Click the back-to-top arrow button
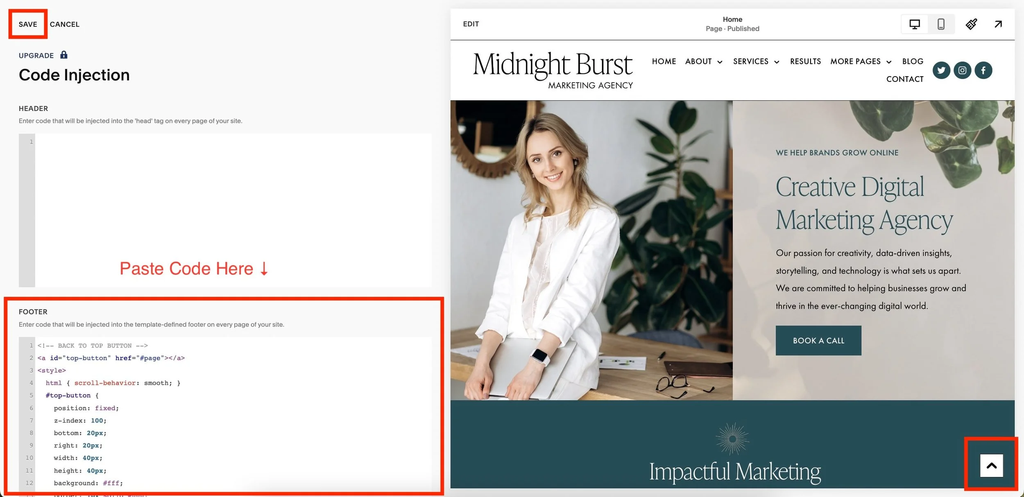Screen dimensions: 1024x497 [991, 465]
